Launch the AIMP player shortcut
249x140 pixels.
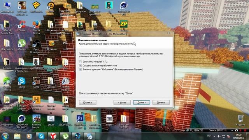(51, 7)
